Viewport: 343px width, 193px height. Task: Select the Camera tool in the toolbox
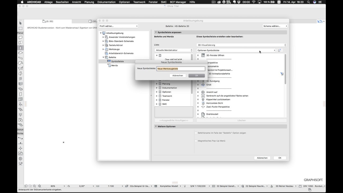coord(21,164)
